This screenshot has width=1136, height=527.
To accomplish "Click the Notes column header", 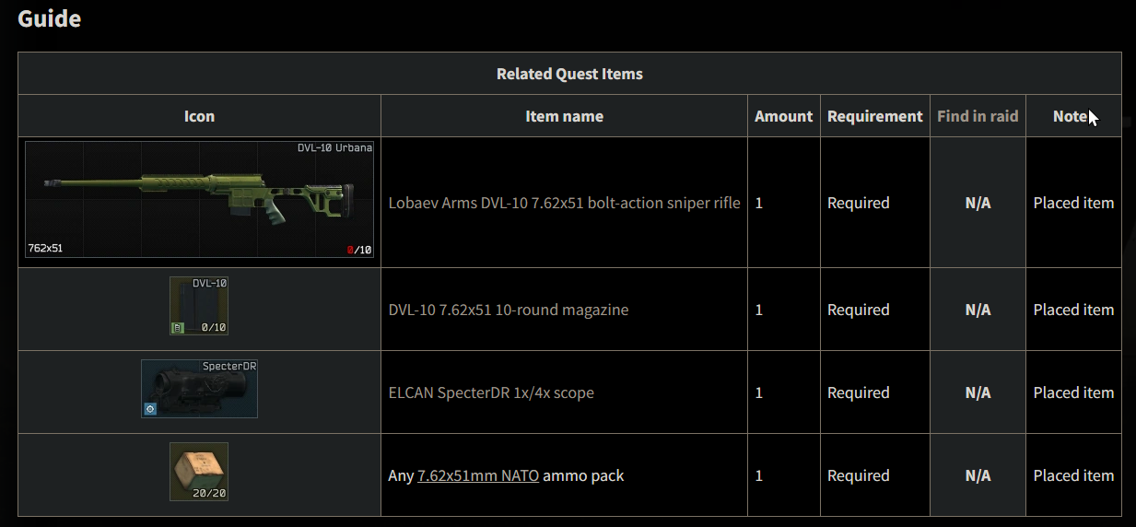I will (x=1073, y=116).
